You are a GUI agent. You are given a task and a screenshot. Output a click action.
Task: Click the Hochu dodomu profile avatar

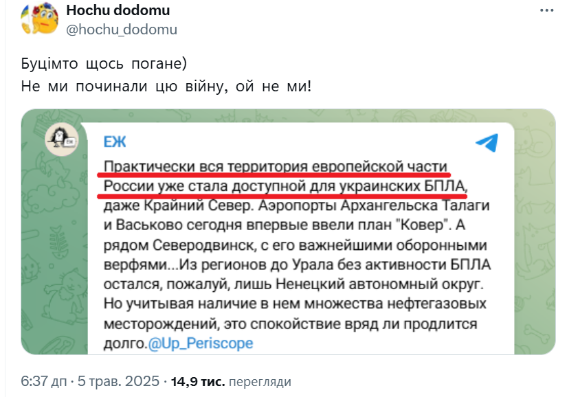39,19
